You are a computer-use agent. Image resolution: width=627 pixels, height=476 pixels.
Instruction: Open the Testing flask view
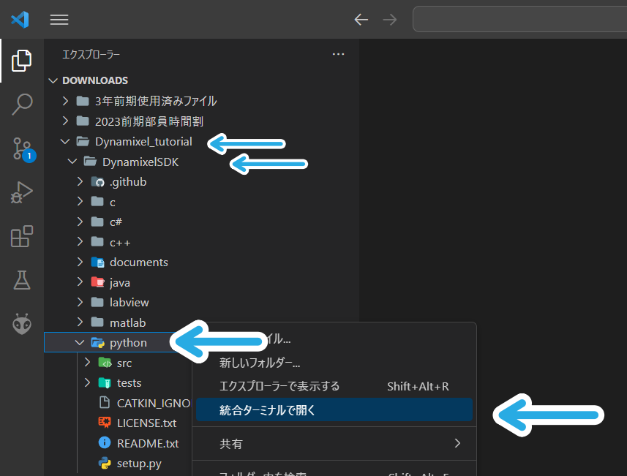point(22,280)
